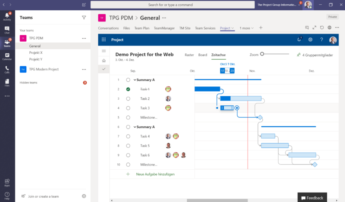The width and height of the screenshot is (345, 202).
Task: Collapse the second Summary A group in row 6
Action: pyautogui.click(x=135, y=127)
